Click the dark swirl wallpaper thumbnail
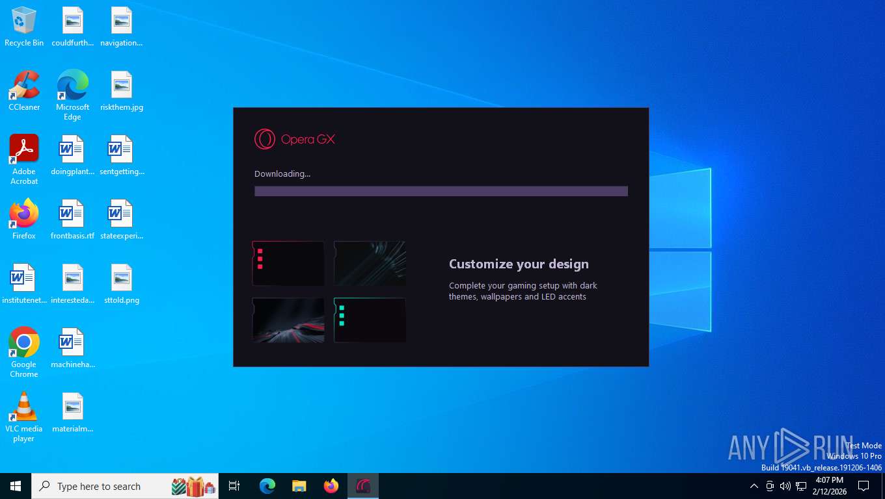Image resolution: width=885 pixels, height=499 pixels. [x=370, y=263]
